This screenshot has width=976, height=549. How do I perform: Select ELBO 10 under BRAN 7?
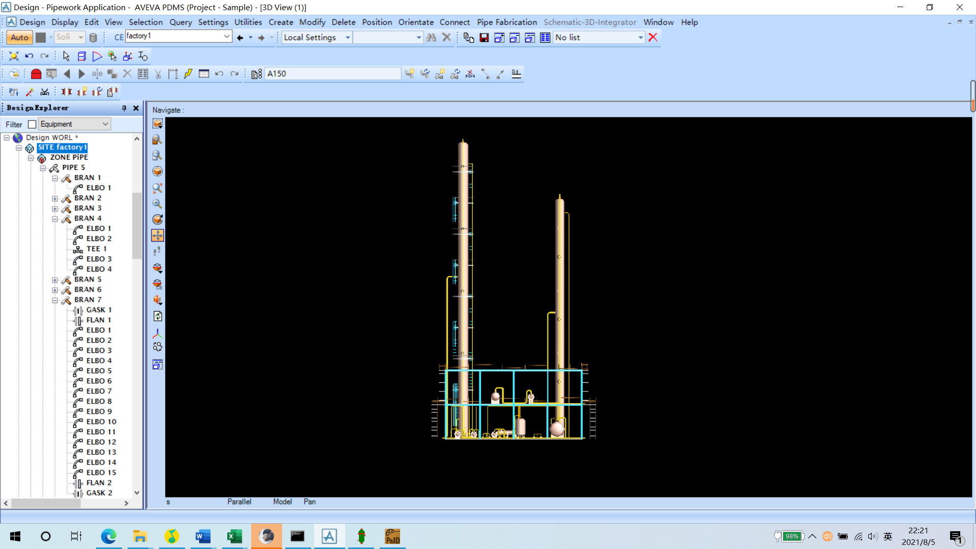tap(101, 422)
